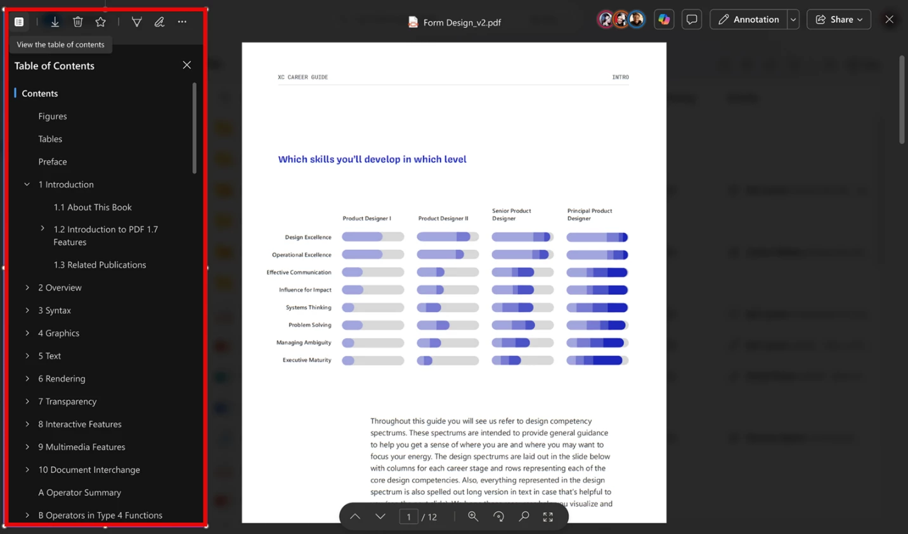The height and width of the screenshot is (534, 908).
Task: Click the rotate page icon
Action: [x=499, y=517]
